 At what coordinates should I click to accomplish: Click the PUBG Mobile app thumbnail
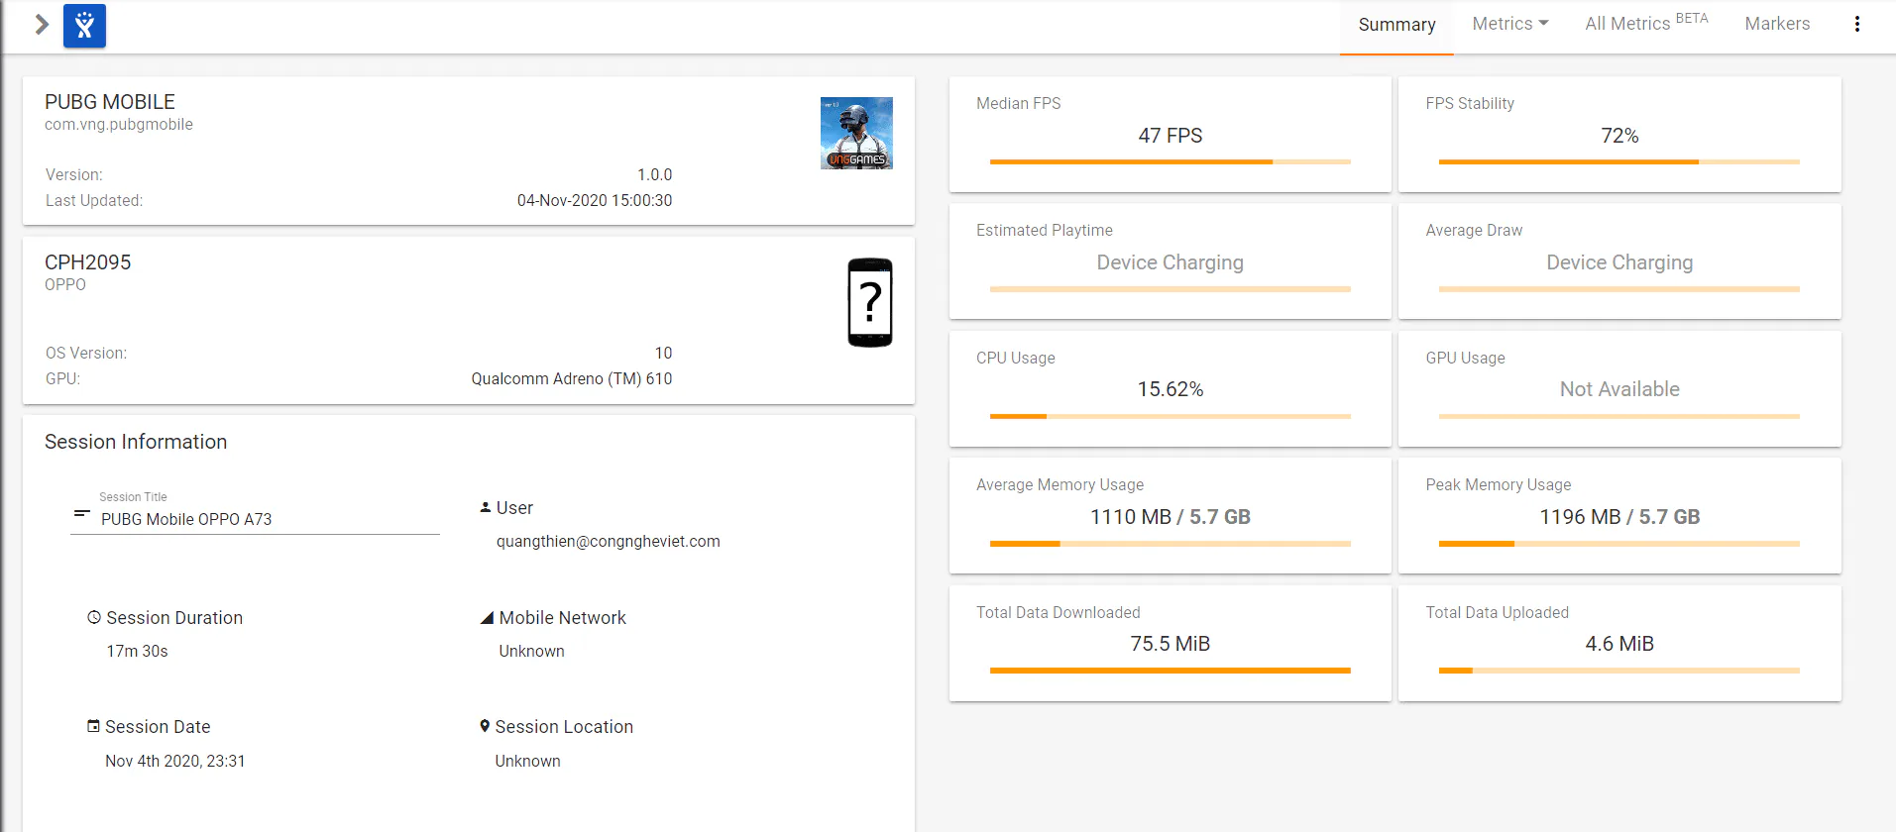[856, 133]
